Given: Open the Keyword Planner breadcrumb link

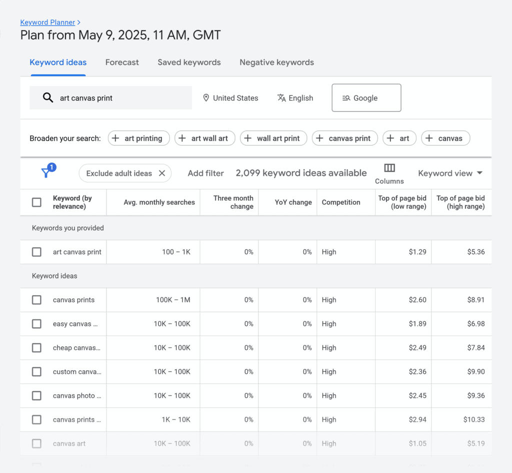Looking at the screenshot, I should click(x=47, y=22).
